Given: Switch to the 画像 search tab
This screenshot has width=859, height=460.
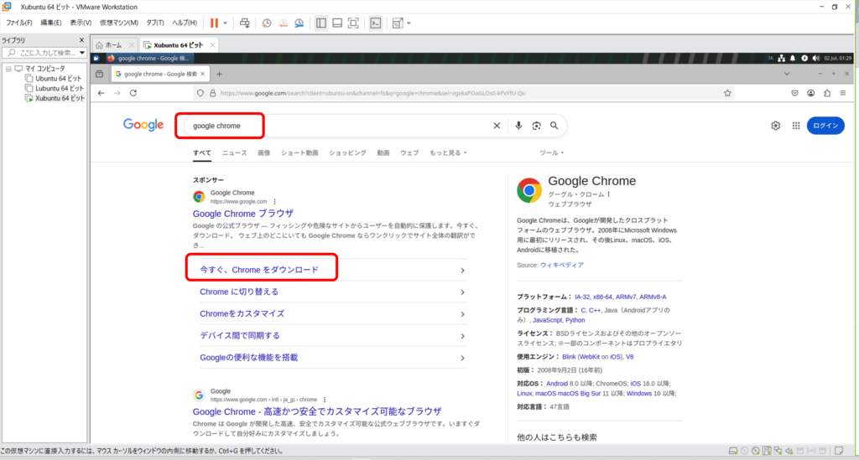Looking at the screenshot, I should click(x=263, y=153).
